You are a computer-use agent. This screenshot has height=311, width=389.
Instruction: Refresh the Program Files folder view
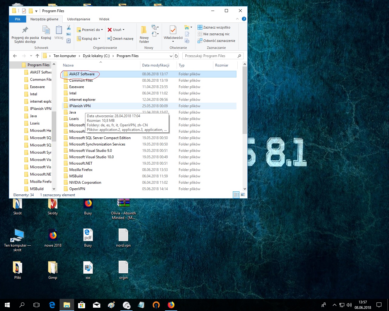point(176,56)
